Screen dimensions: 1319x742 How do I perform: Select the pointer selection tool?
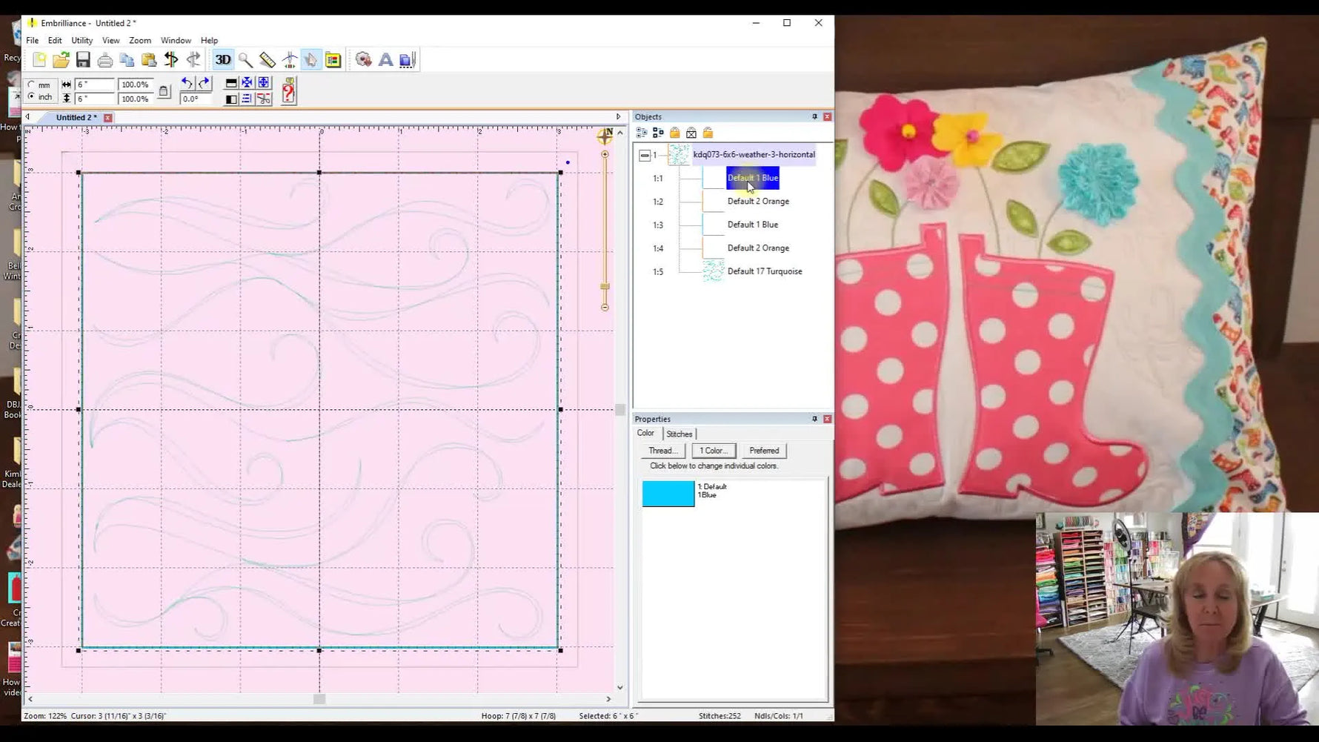click(311, 60)
